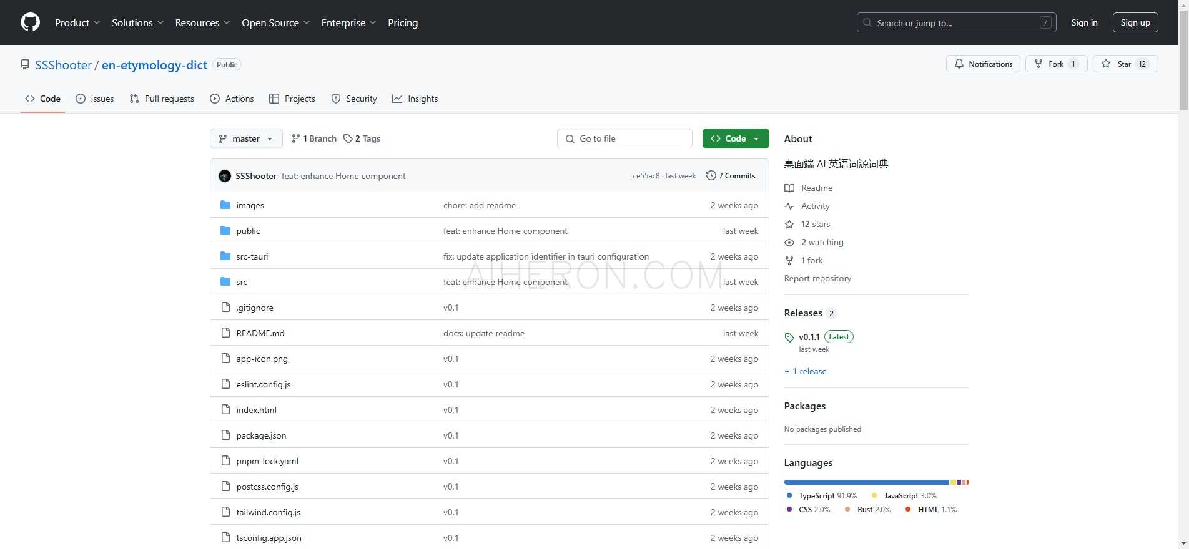The image size is (1189, 549).
Task: Open the en-etymology-dict repository link
Action: click(154, 65)
